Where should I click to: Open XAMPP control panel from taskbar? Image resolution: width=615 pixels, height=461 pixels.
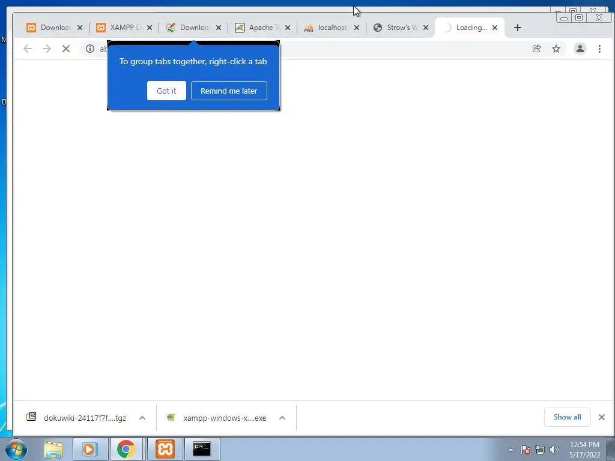tap(165, 449)
